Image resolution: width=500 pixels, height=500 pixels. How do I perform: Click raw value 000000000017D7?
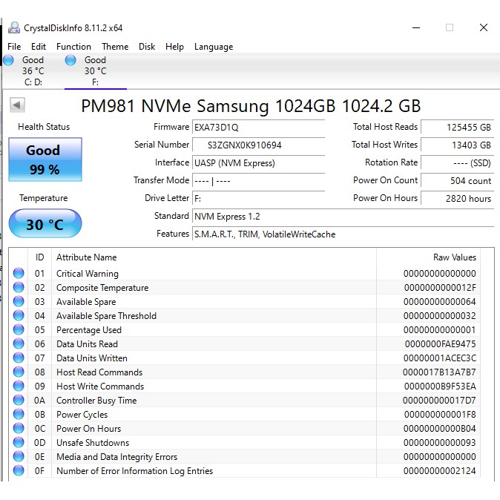pos(439,400)
